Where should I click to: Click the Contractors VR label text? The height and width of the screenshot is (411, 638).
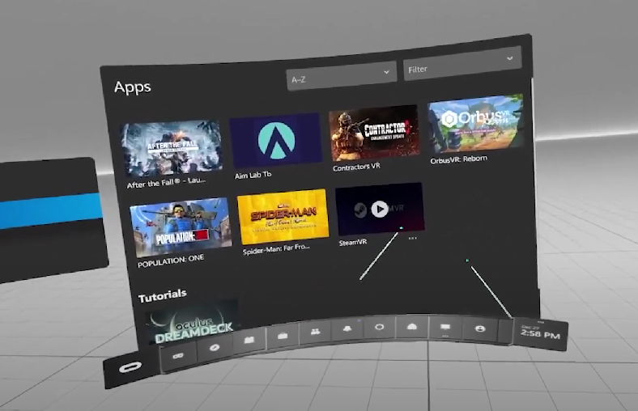pos(356,167)
